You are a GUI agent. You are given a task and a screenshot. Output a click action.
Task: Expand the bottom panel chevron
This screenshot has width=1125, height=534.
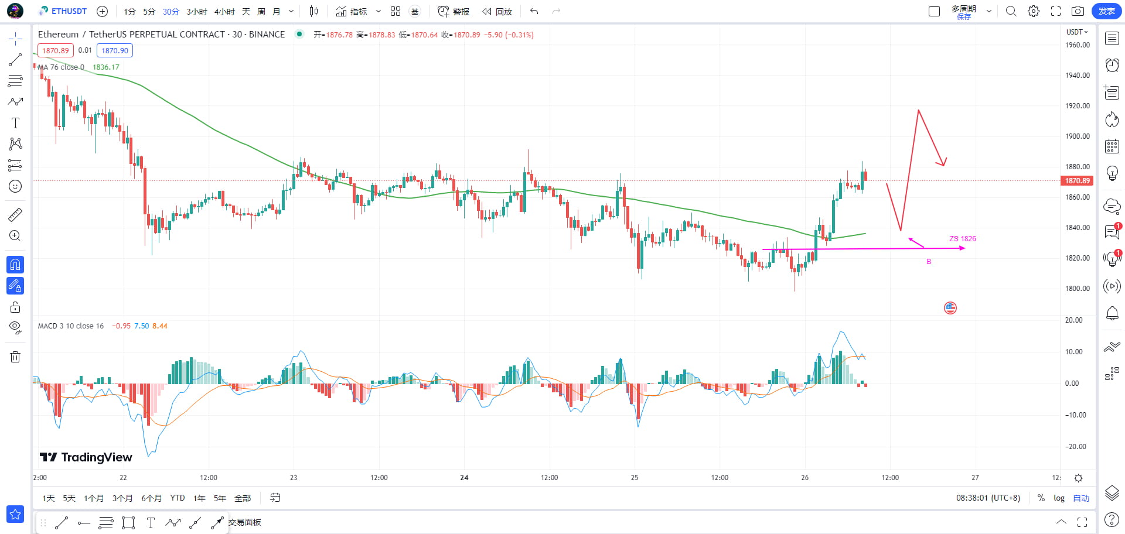[1061, 522]
